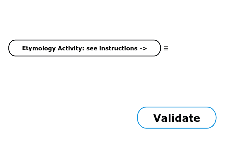The height and width of the screenshot is (168, 225).
Task: Select the black-outlined central topic
Action: (84, 48)
